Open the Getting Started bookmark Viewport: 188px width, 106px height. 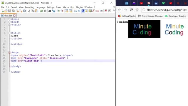click(127, 16)
